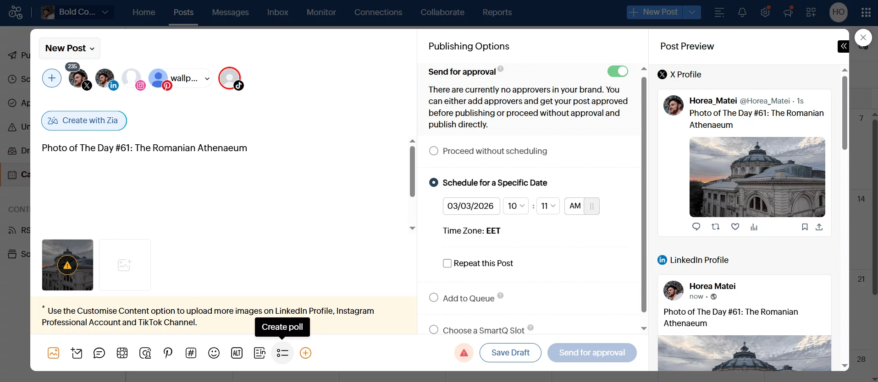
Task: Click the add image icon in composer toolbar
Action: pyautogui.click(x=54, y=353)
